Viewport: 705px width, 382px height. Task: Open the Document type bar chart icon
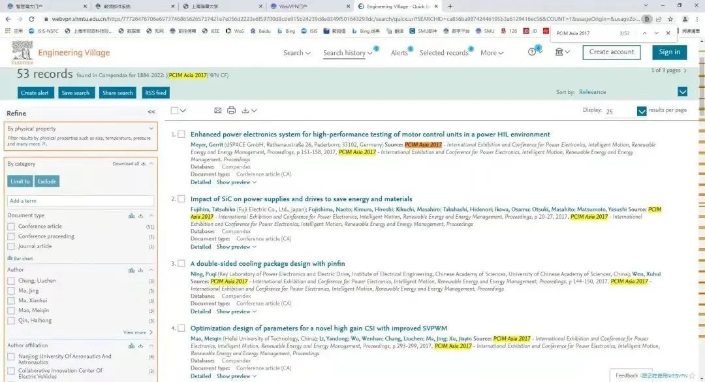pyautogui.click(x=131, y=215)
